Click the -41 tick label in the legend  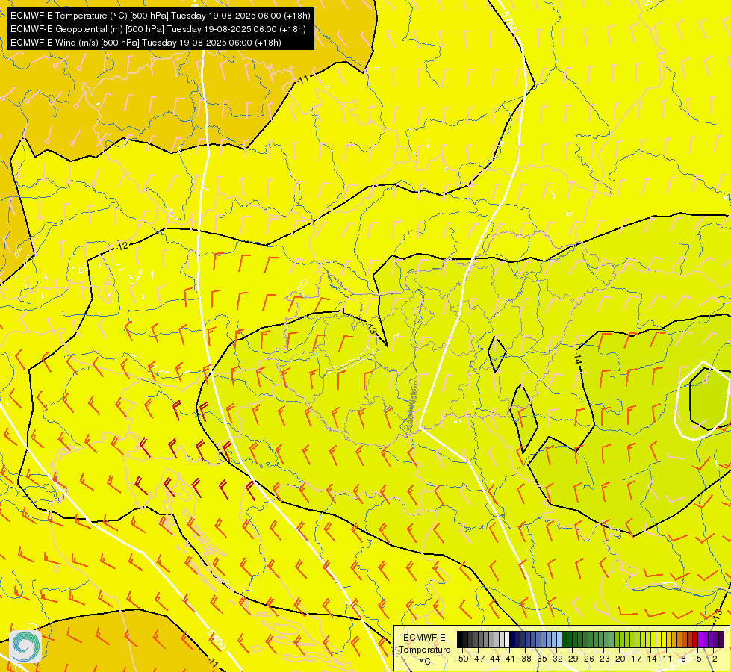509,659
